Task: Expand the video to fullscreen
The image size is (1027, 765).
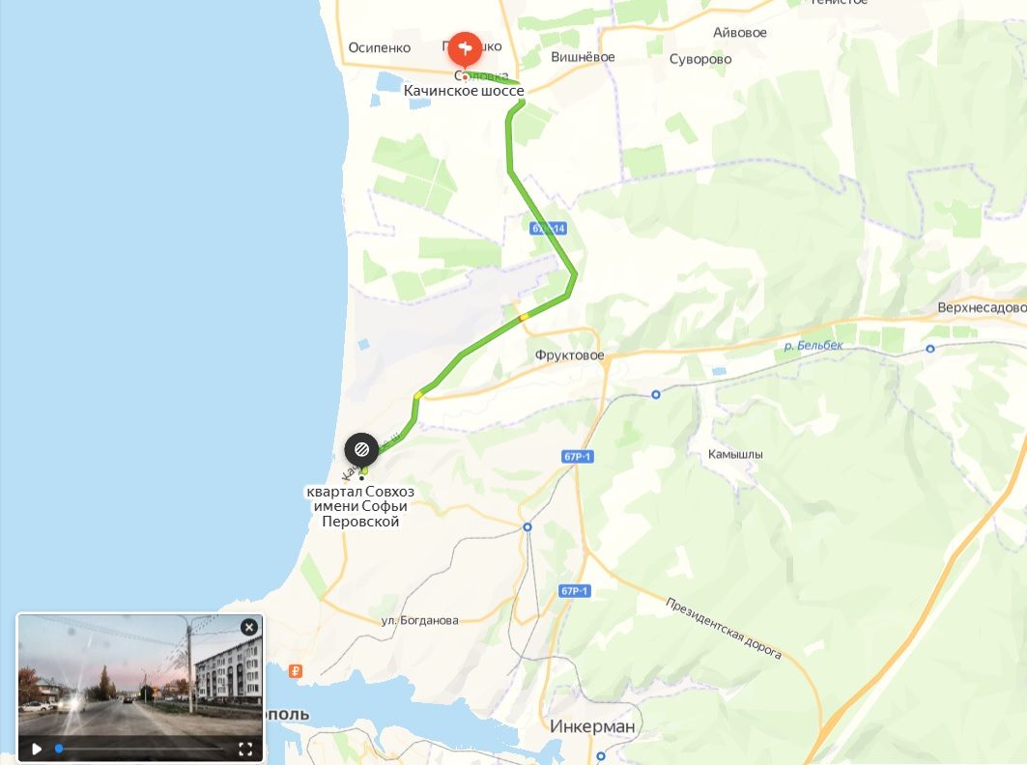Action: [x=245, y=749]
